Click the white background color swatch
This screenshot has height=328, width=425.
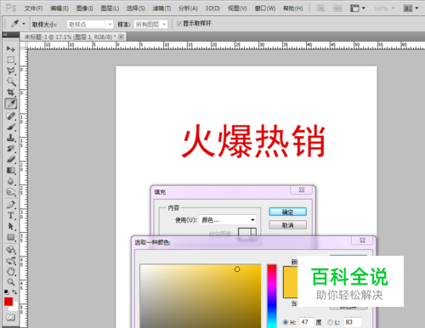click(x=14, y=308)
